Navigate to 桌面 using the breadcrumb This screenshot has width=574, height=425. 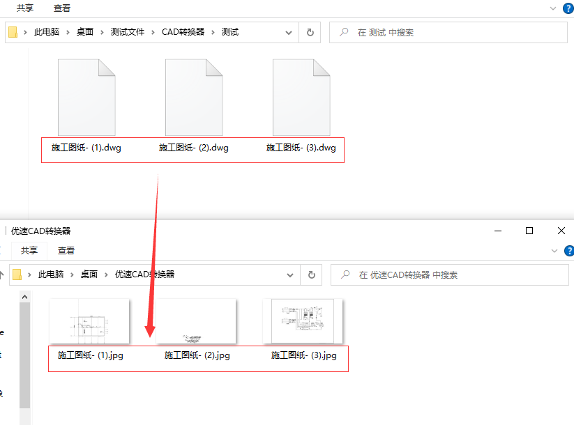pyautogui.click(x=83, y=32)
